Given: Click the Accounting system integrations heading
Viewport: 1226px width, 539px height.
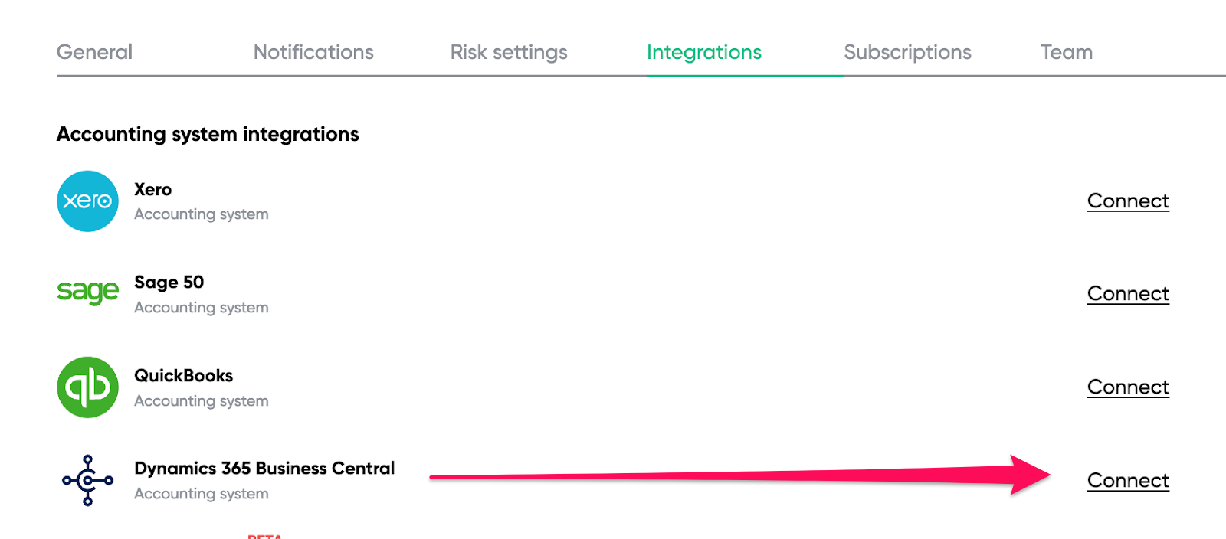Looking at the screenshot, I should 208,134.
